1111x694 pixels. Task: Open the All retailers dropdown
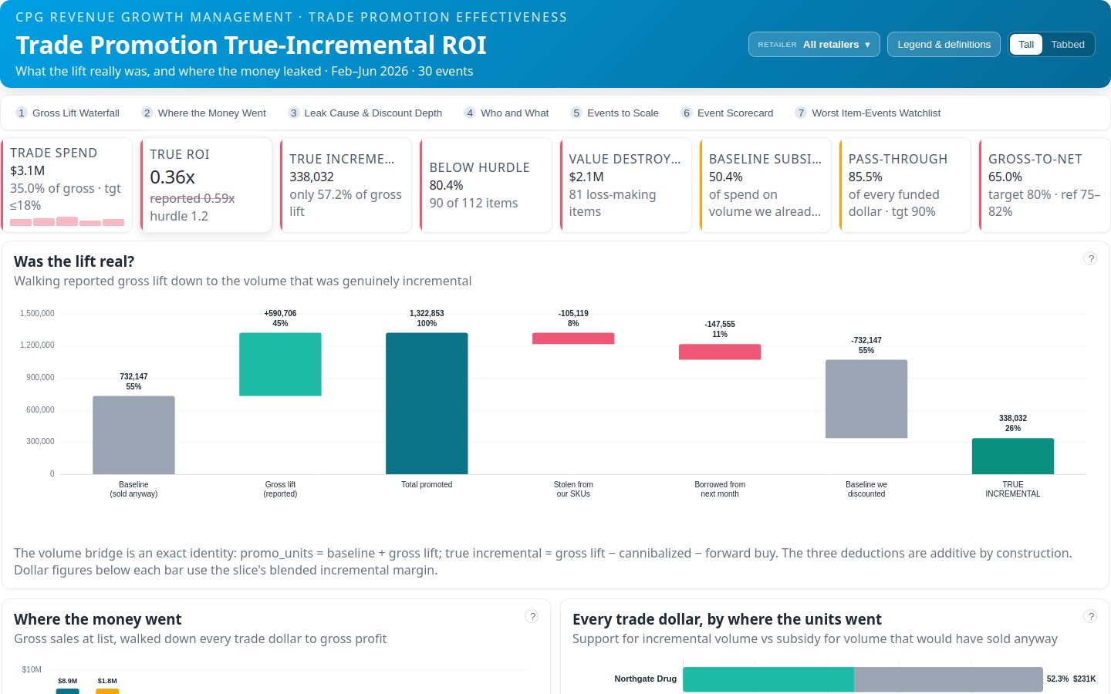pos(814,45)
